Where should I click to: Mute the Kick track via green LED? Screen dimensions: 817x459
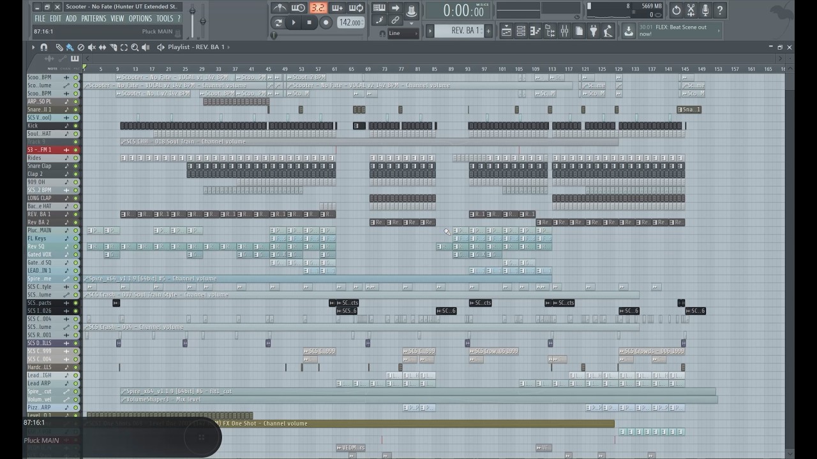tap(76, 126)
